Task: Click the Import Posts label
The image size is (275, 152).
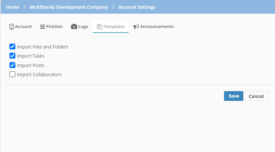Action: (30, 65)
